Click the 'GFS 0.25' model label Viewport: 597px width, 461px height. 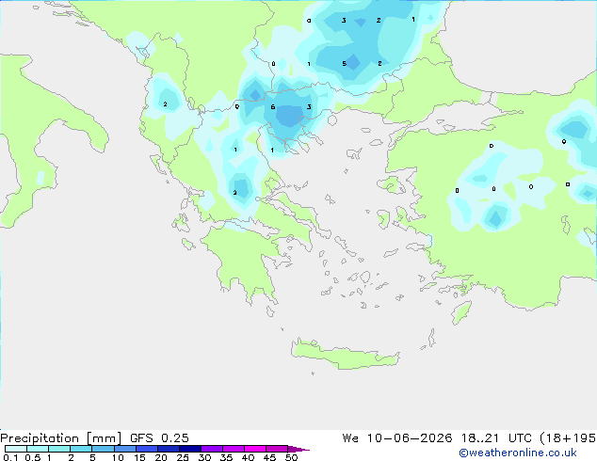159,438
